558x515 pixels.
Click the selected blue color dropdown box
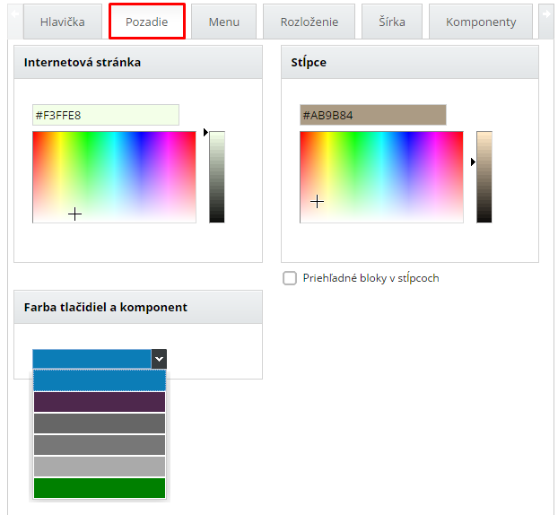click(x=92, y=359)
